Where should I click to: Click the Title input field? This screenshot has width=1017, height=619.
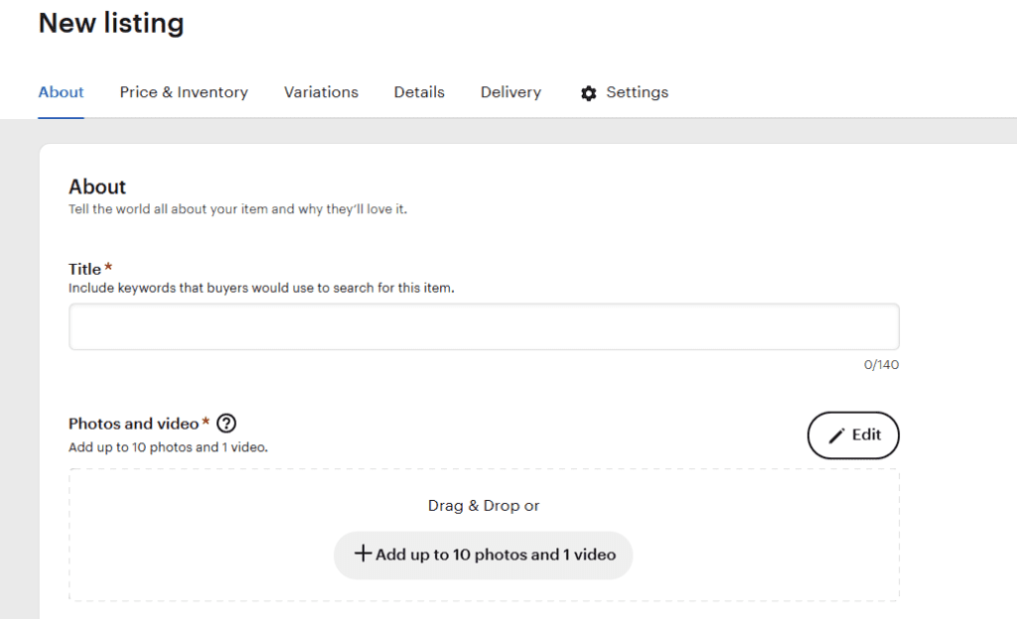[484, 326]
